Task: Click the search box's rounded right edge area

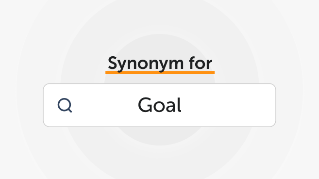Action: point(271,105)
